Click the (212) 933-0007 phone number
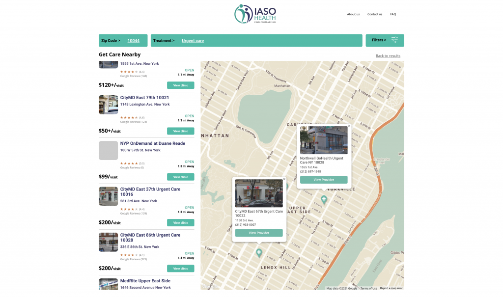Screen dimensions: 503x297 coord(246,225)
